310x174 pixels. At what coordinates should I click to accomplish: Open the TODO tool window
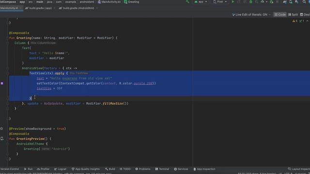coord(125,169)
